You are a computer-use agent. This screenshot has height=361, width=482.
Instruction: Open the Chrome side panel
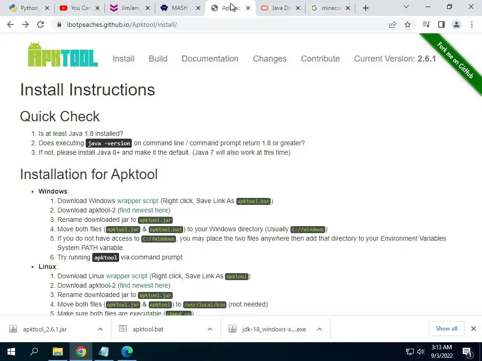442,24
